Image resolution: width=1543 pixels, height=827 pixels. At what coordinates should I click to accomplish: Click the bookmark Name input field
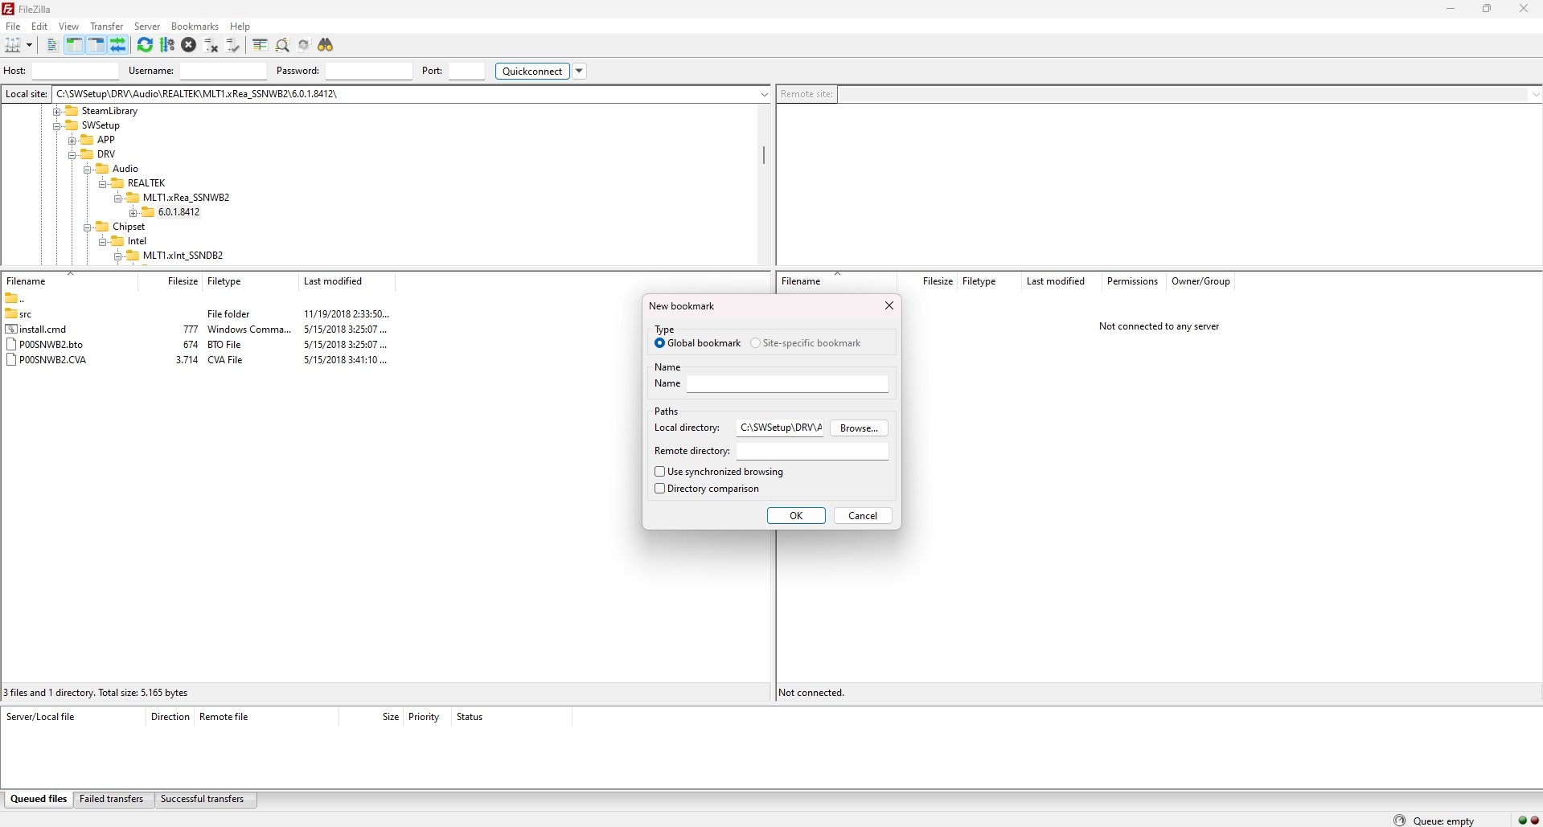coord(787,384)
